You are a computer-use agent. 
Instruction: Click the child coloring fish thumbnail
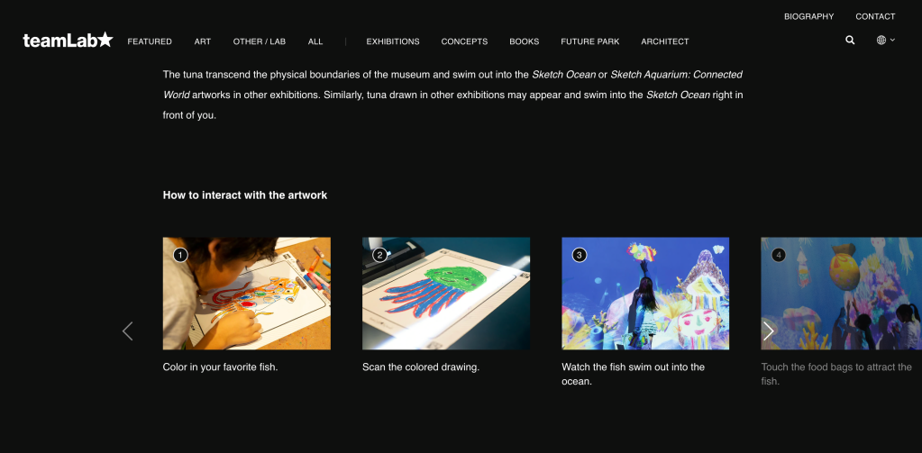[246, 294]
